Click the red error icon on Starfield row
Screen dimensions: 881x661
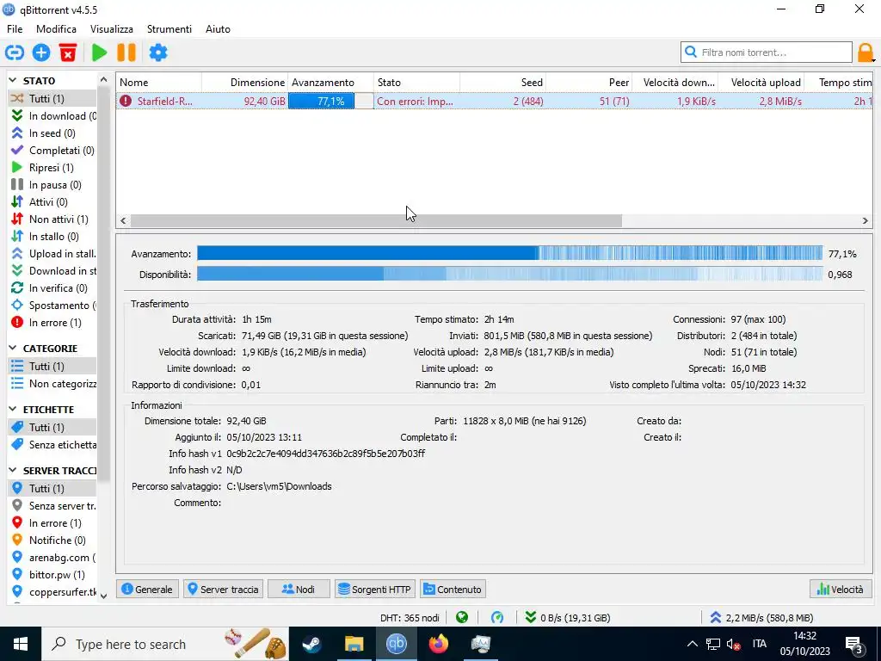click(126, 102)
